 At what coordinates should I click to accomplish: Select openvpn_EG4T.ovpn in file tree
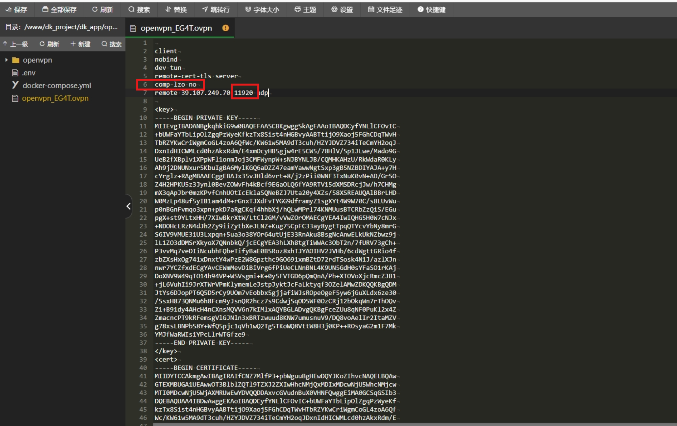[55, 98]
